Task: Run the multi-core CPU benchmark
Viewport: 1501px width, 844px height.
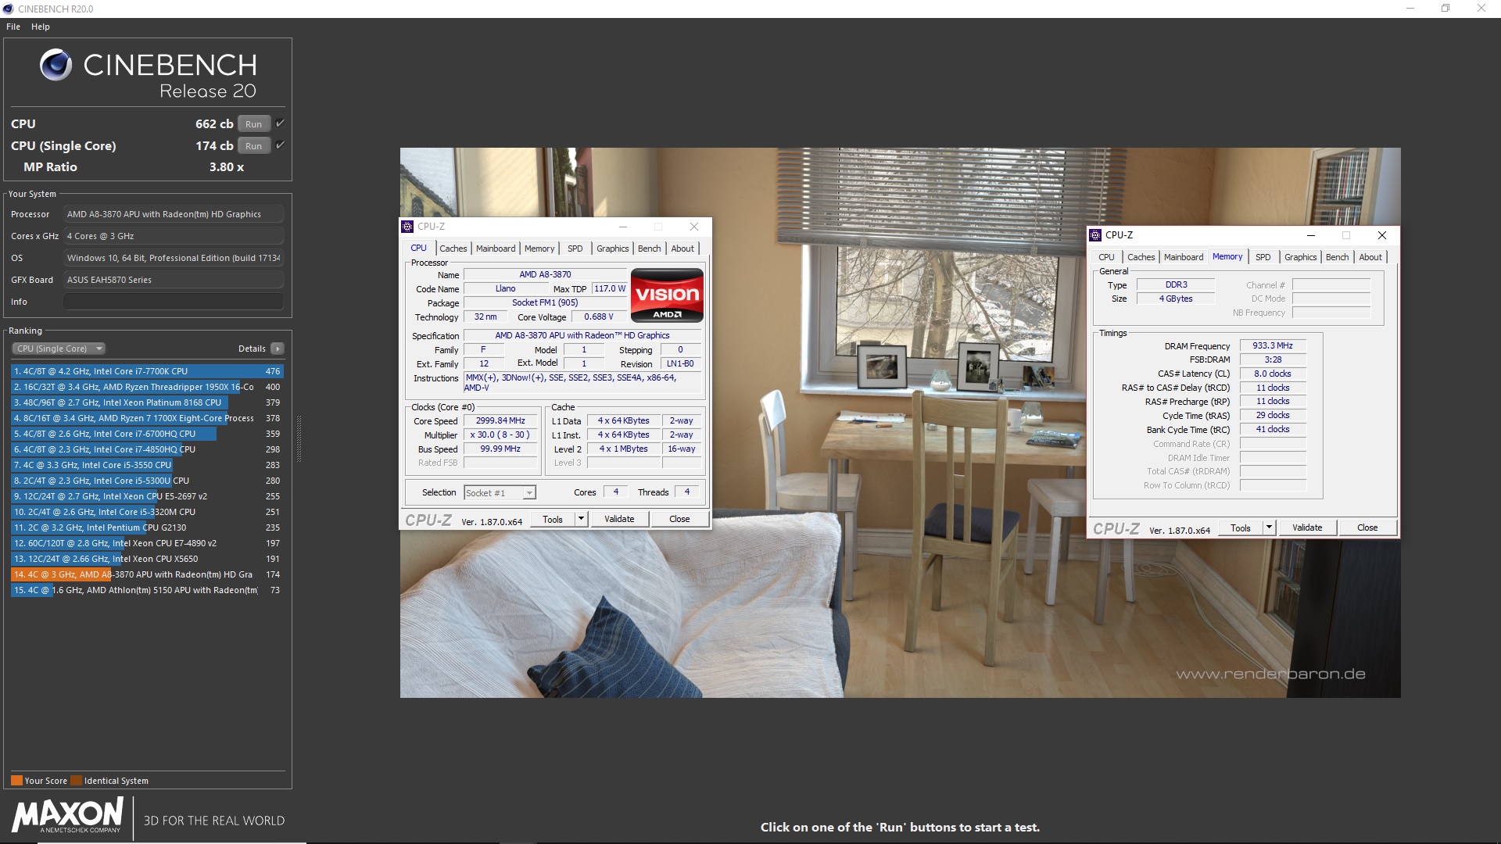Action: coord(253,124)
